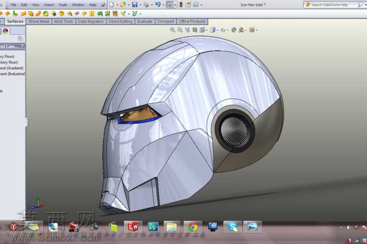Click the volume speaker tray icon
Viewport: 367px width, 244px height.
pyautogui.click(x=349, y=227)
